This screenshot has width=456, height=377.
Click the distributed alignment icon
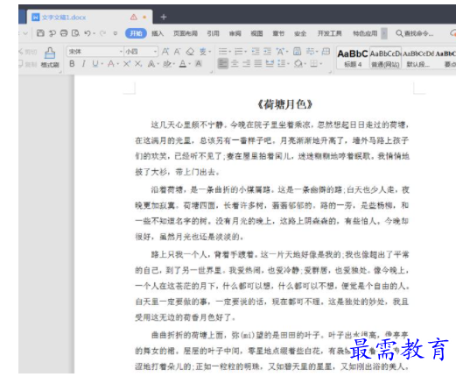(x=270, y=63)
